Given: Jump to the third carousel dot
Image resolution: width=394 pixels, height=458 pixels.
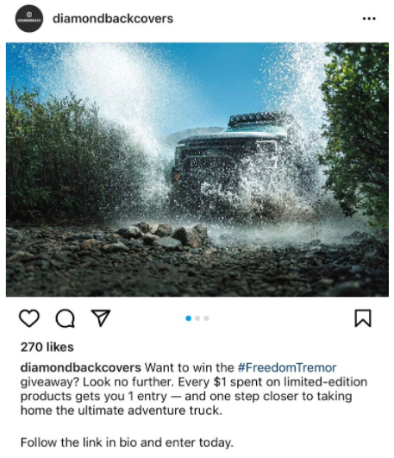Looking at the screenshot, I should [x=207, y=318].
